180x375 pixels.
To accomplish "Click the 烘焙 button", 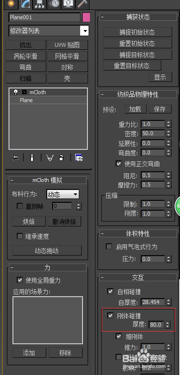I will tap(29, 222).
